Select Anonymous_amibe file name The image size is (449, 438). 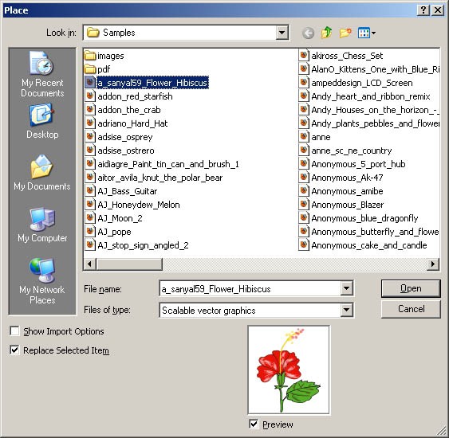tap(347, 191)
